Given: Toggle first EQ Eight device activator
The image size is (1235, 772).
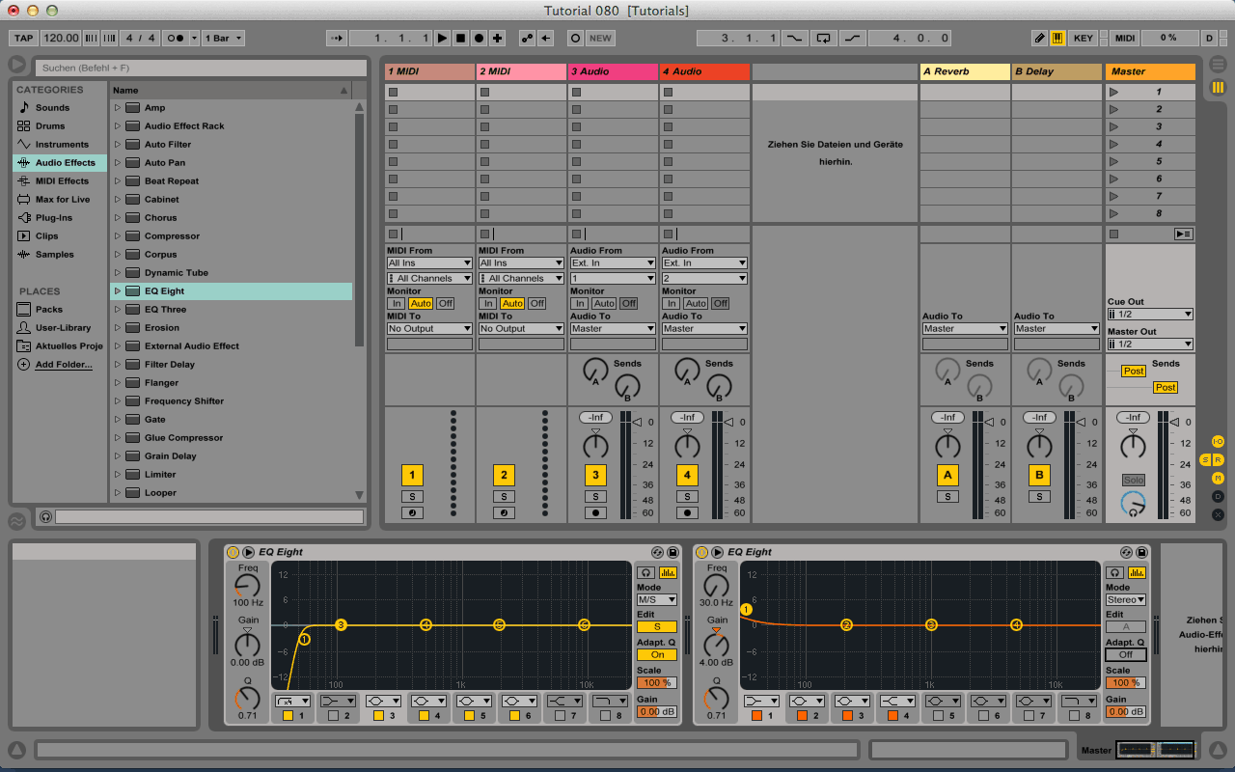Looking at the screenshot, I should pos(232,552).
